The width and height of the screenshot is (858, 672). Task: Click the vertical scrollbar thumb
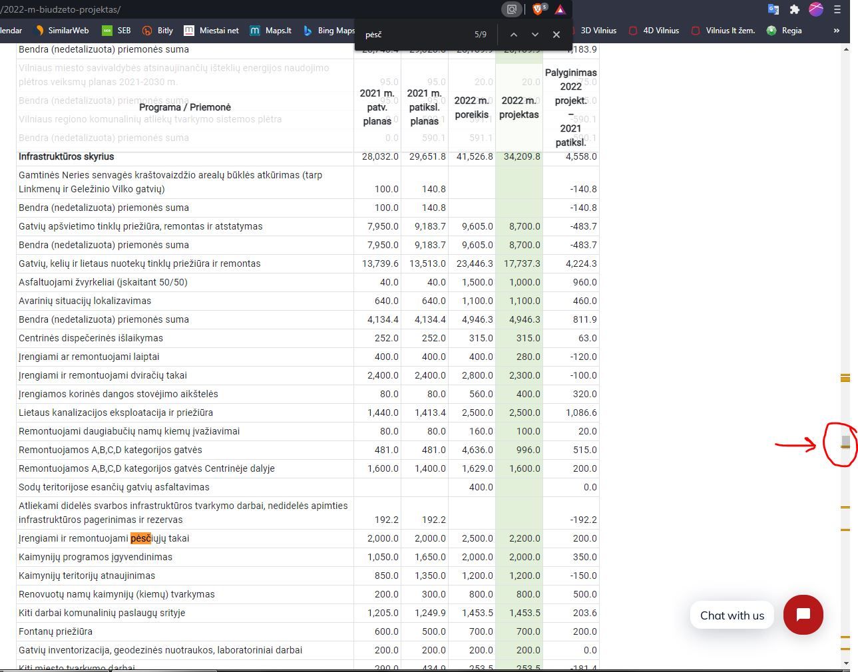click(x=845, y=442)
